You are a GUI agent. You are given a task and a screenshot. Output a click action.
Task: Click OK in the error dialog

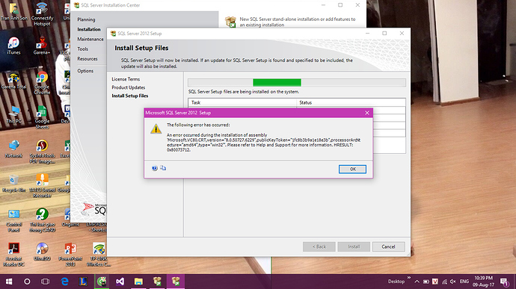pyautogui.click(x=352, y=169)
